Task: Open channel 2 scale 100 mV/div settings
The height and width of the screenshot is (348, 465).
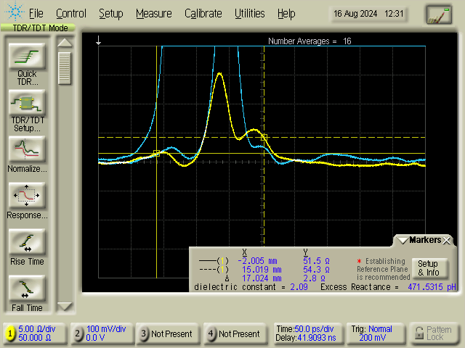Action: point(106,329)
